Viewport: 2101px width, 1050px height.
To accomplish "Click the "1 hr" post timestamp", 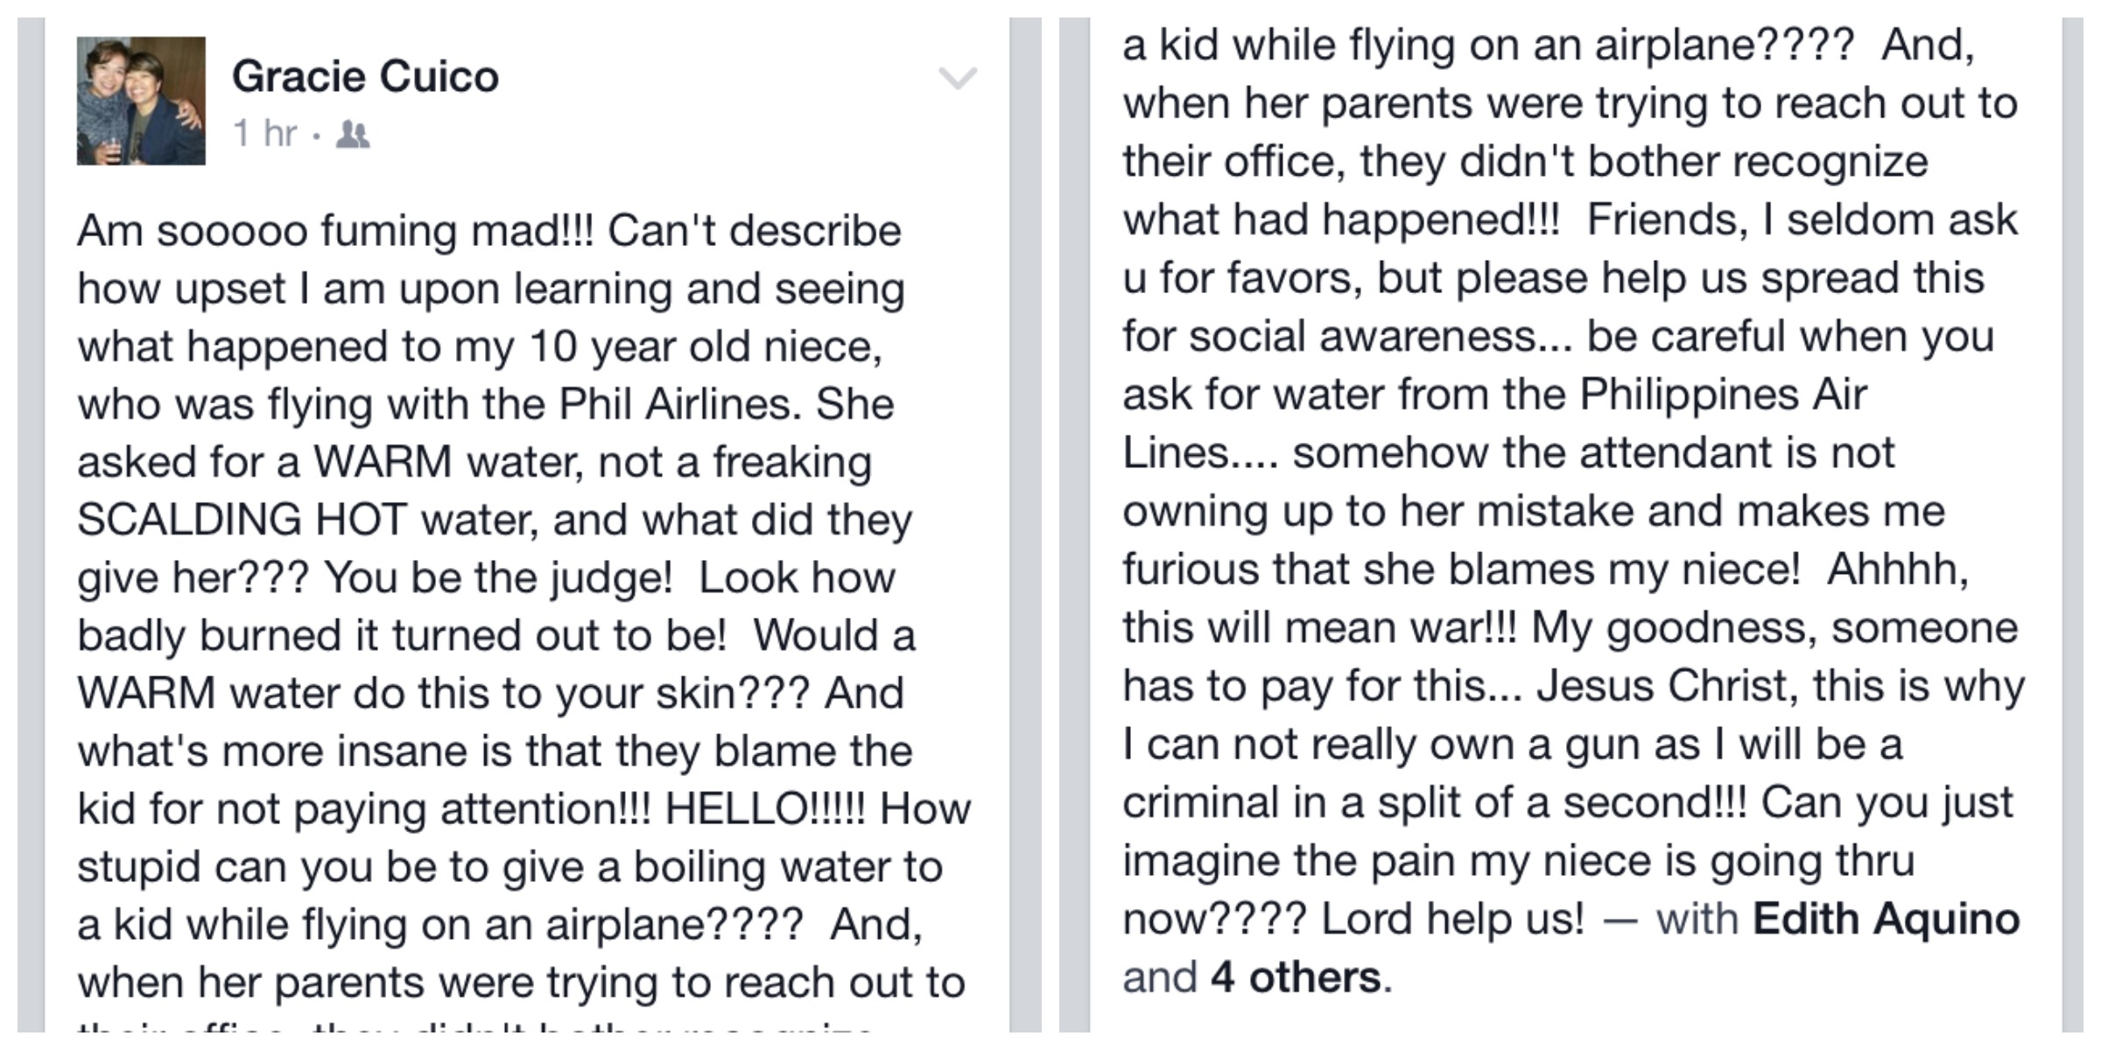I will 265,134.
